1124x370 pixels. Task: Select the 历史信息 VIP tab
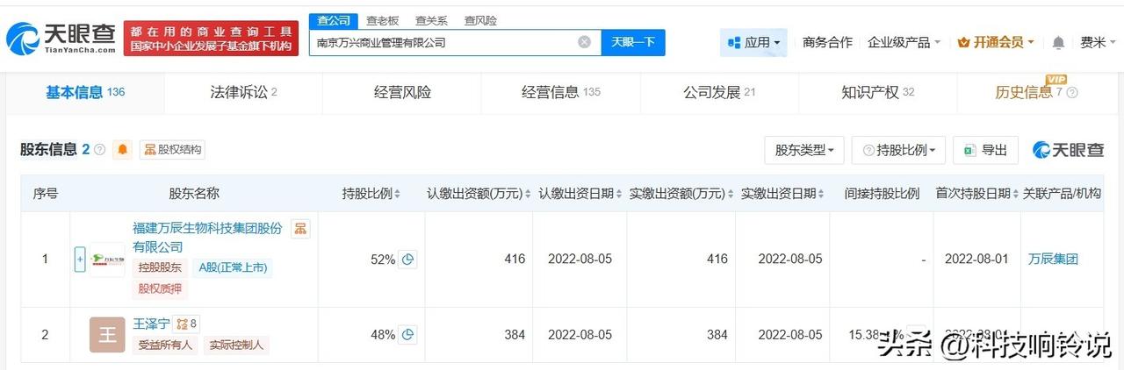(1036, 92)
